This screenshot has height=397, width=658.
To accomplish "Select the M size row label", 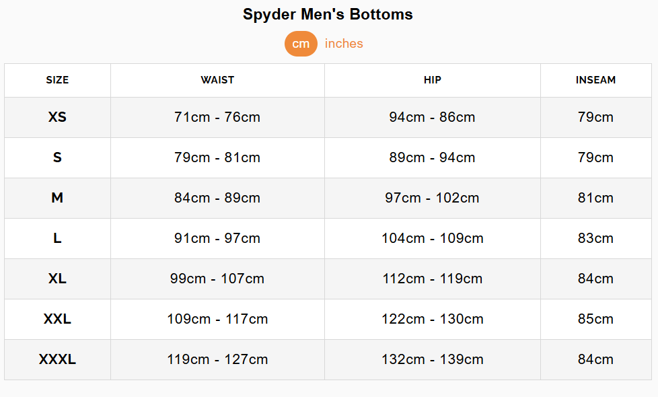I will click(57, 198).
